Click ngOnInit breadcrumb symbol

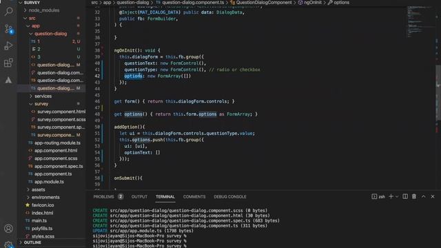pyautogui.click(x=312, y=3)
